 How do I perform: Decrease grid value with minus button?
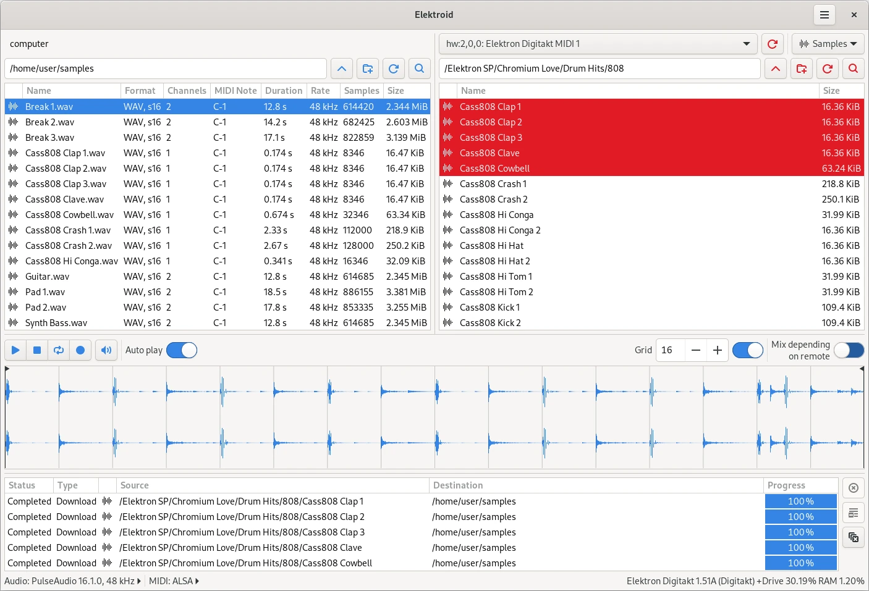696,350
